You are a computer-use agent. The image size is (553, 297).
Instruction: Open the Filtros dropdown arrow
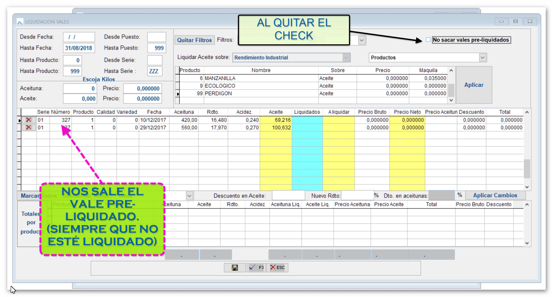[362, 40]
